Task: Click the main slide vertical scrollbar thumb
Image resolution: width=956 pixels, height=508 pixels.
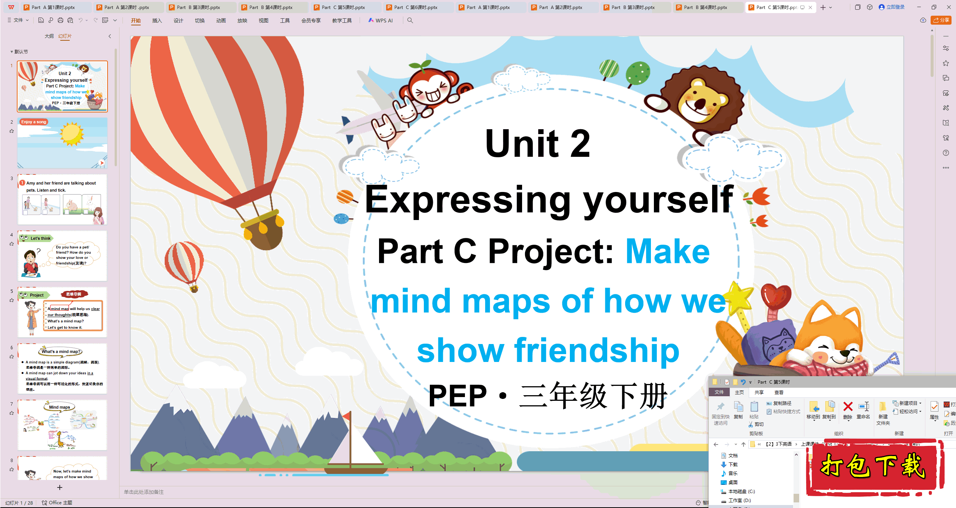Action: click(932, 56)
